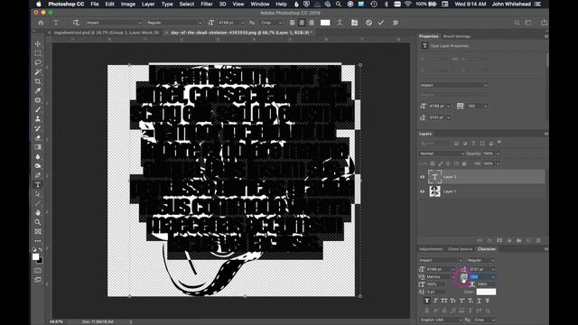This screenshot has width=578, height=325.
Task: Click the text color swatch in options bar
Action: pos(325,23)
